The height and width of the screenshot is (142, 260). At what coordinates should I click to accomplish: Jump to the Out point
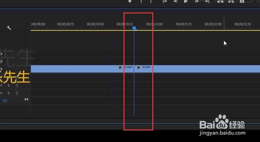(x=207, y=1)
